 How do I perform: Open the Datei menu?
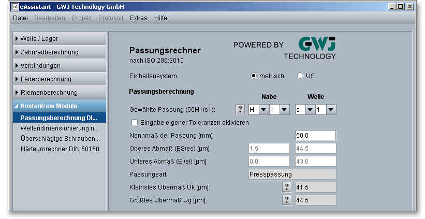(20, 18)
